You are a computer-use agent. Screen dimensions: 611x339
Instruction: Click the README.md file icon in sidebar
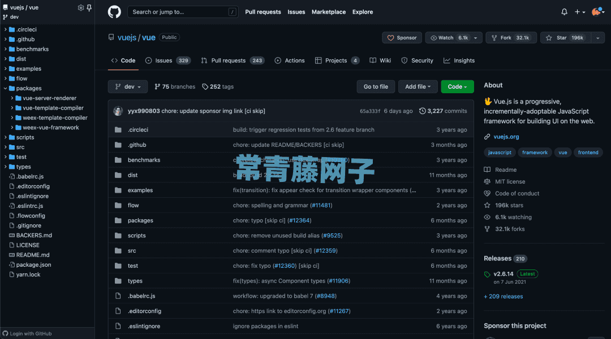[12, 255]
